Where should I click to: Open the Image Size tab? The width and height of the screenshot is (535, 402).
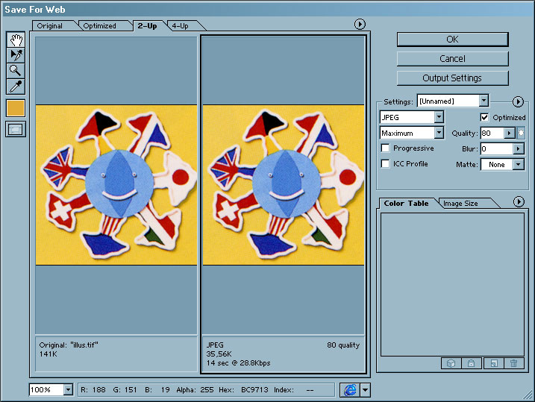[460, 203]
